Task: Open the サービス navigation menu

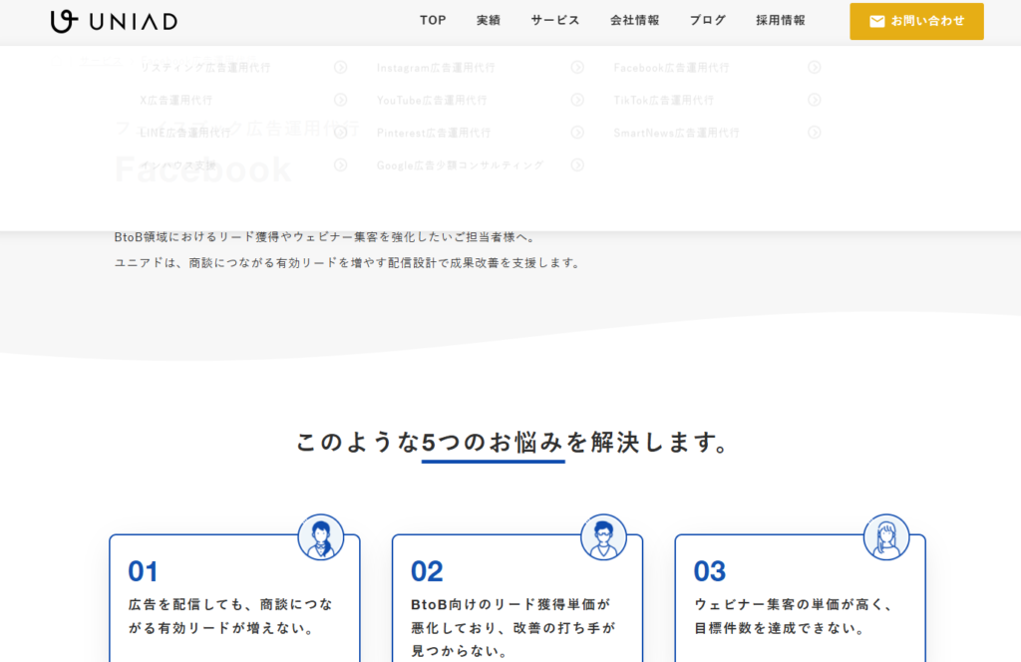Action: pyautogui.click(x=554, y=20)
